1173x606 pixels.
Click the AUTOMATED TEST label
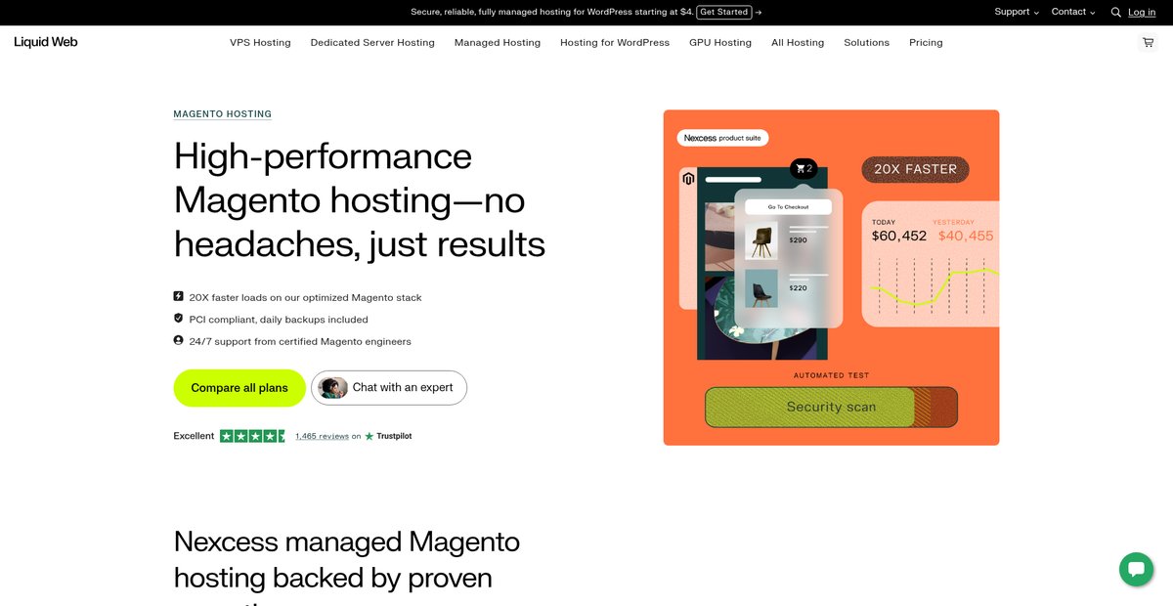click(831, 375)
